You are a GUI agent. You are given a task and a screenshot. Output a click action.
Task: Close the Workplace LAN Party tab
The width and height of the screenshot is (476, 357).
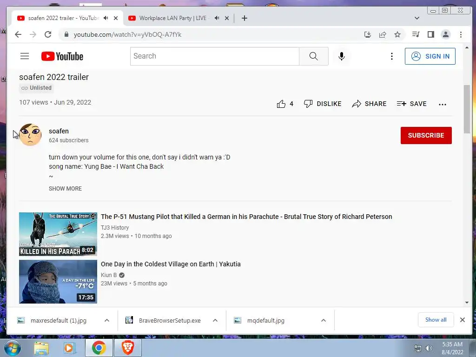(227, 18)
